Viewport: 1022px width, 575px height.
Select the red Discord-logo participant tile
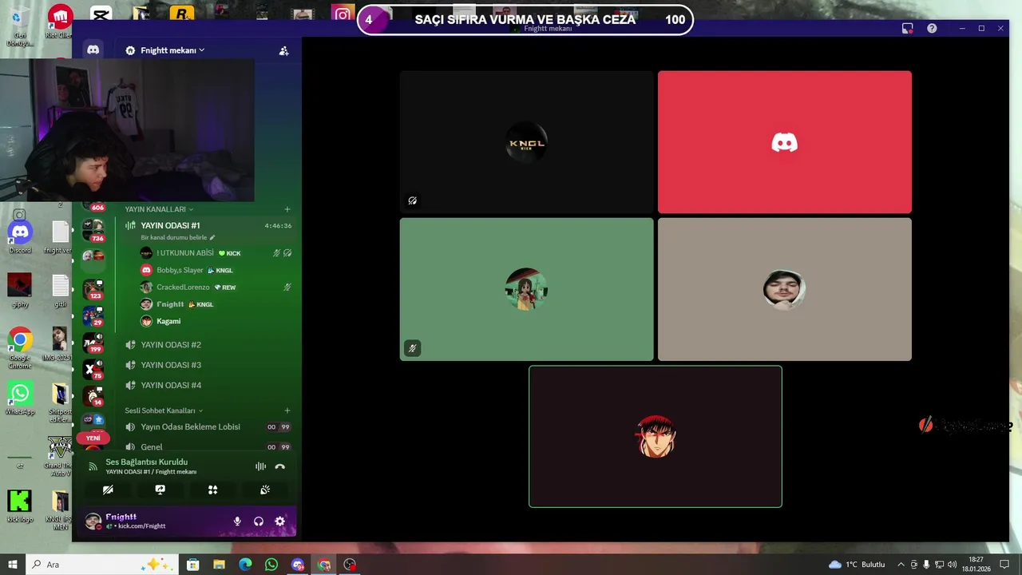click(x=785, y=142)
